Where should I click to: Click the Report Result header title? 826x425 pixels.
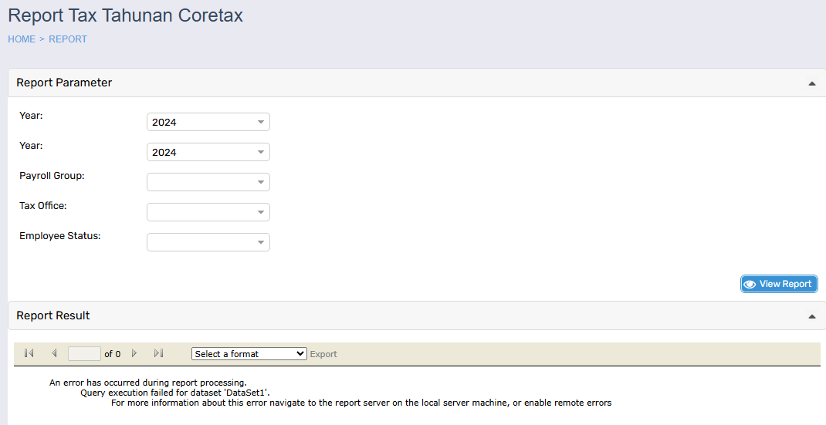click(x=53, y=315)
